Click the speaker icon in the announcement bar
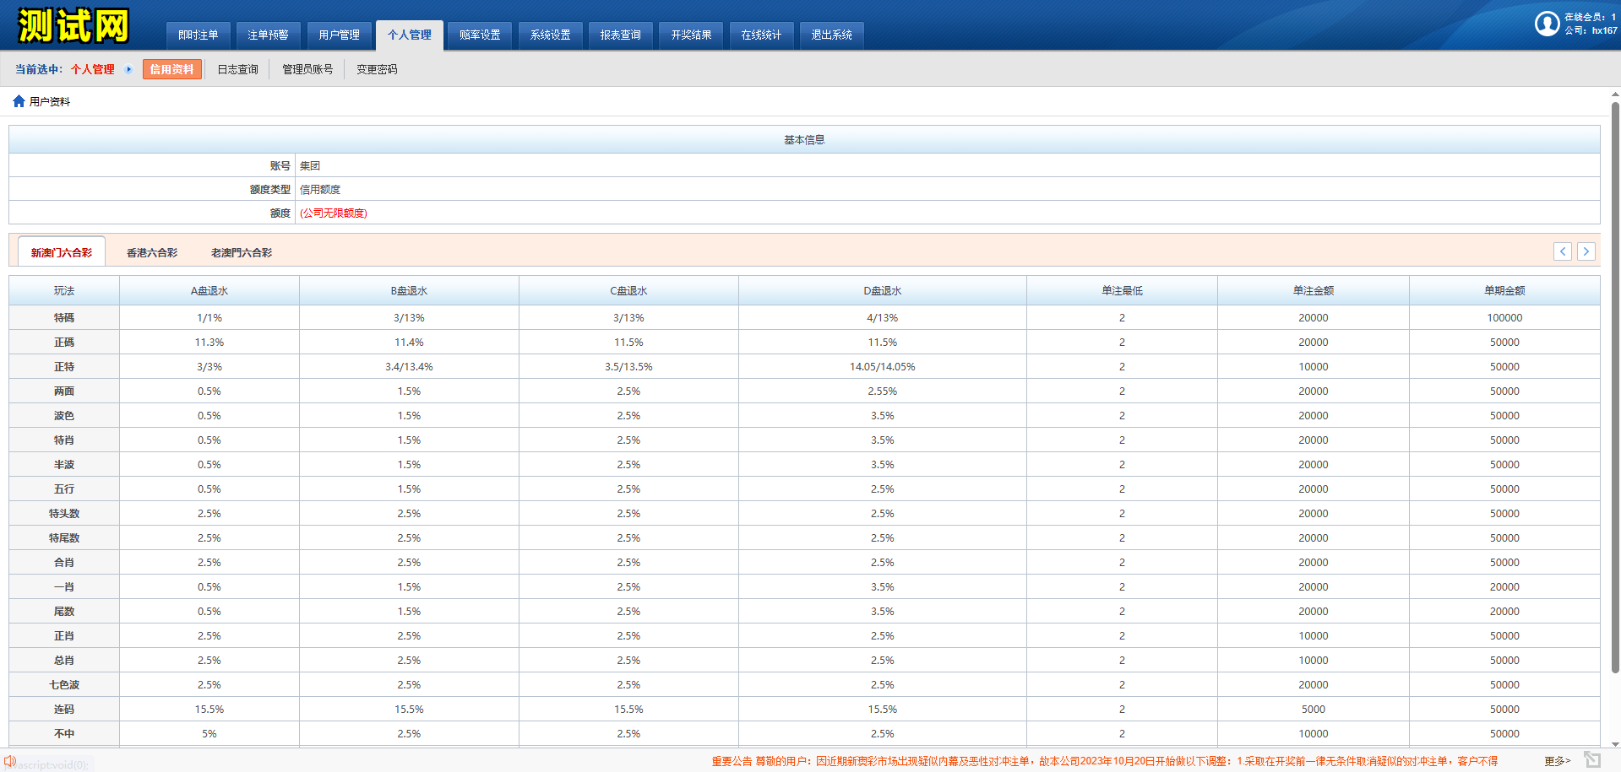This screenshot has width=1621, height=772. (9, 761)
